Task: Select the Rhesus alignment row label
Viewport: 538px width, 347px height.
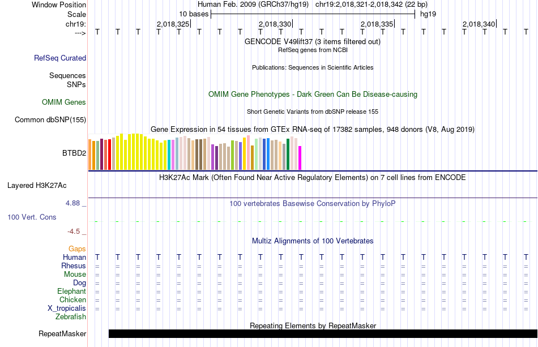Action: [74, 265]
